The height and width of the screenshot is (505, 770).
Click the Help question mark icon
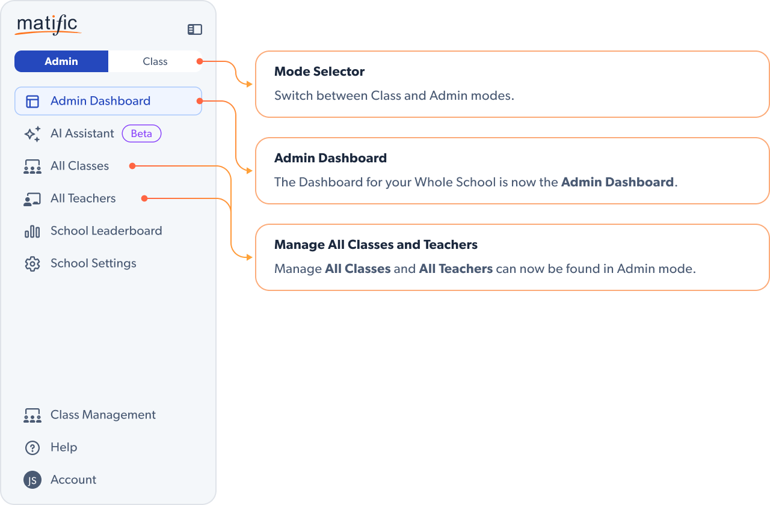[x=32, y=448]
